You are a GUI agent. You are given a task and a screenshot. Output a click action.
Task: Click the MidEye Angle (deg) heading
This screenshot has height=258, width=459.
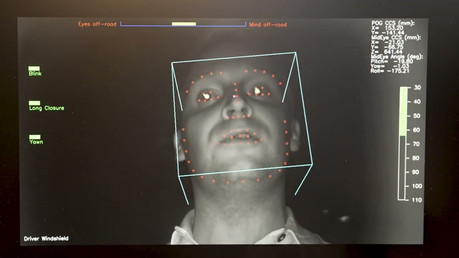click(x=397, y=57)
